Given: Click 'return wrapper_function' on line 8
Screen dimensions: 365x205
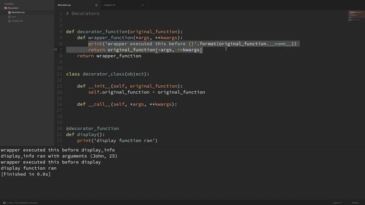Looking at the screenshot, I should click(109, 56).
